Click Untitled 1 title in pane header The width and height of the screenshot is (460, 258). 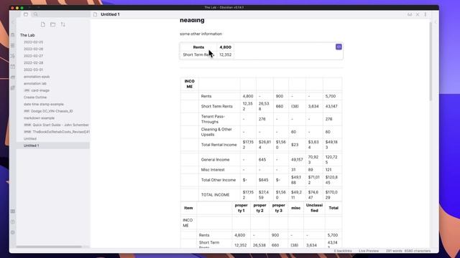click(110, 14)
